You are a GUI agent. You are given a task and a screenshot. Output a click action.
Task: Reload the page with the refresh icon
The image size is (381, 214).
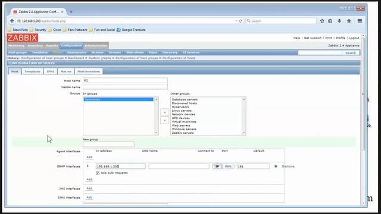pos(241,21)
